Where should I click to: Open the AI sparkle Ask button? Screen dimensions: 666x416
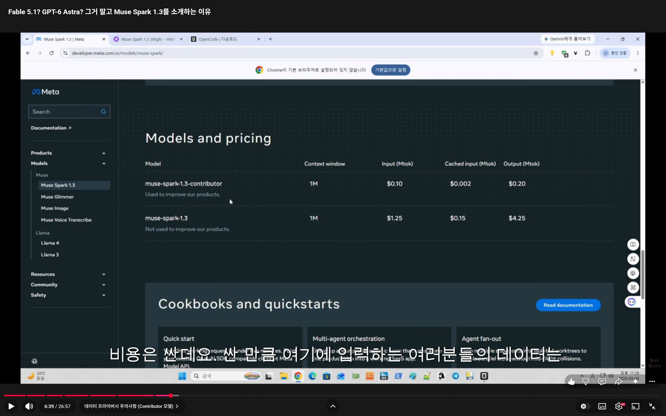[636, 381]
